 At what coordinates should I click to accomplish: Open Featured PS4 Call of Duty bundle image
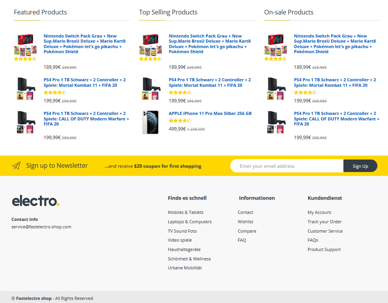tap(25, 122)
